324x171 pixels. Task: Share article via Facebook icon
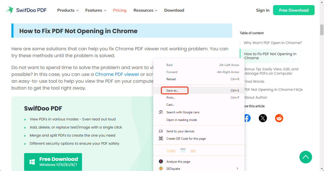pos(247,118)
